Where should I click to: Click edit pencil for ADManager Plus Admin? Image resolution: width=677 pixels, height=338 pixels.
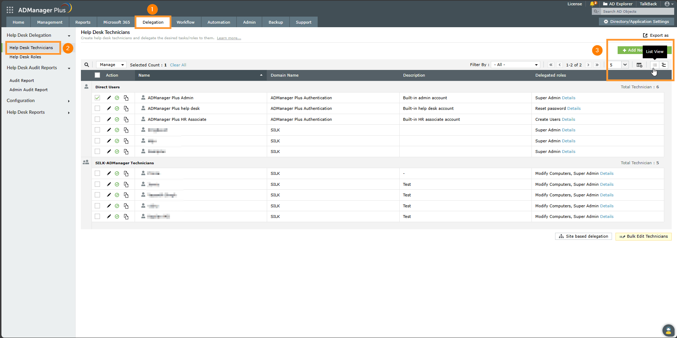pyautogui.click(x=109, y=98)
